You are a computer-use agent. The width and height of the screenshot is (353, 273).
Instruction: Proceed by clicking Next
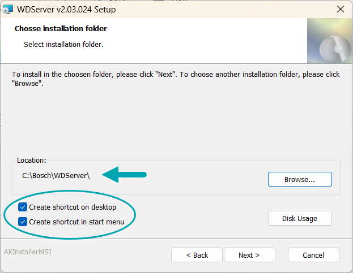pos(249,255)
